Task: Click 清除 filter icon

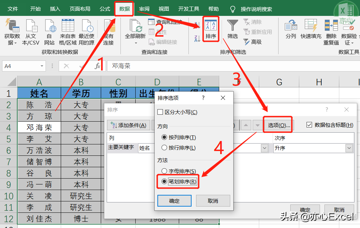Action: coord(252,22)
